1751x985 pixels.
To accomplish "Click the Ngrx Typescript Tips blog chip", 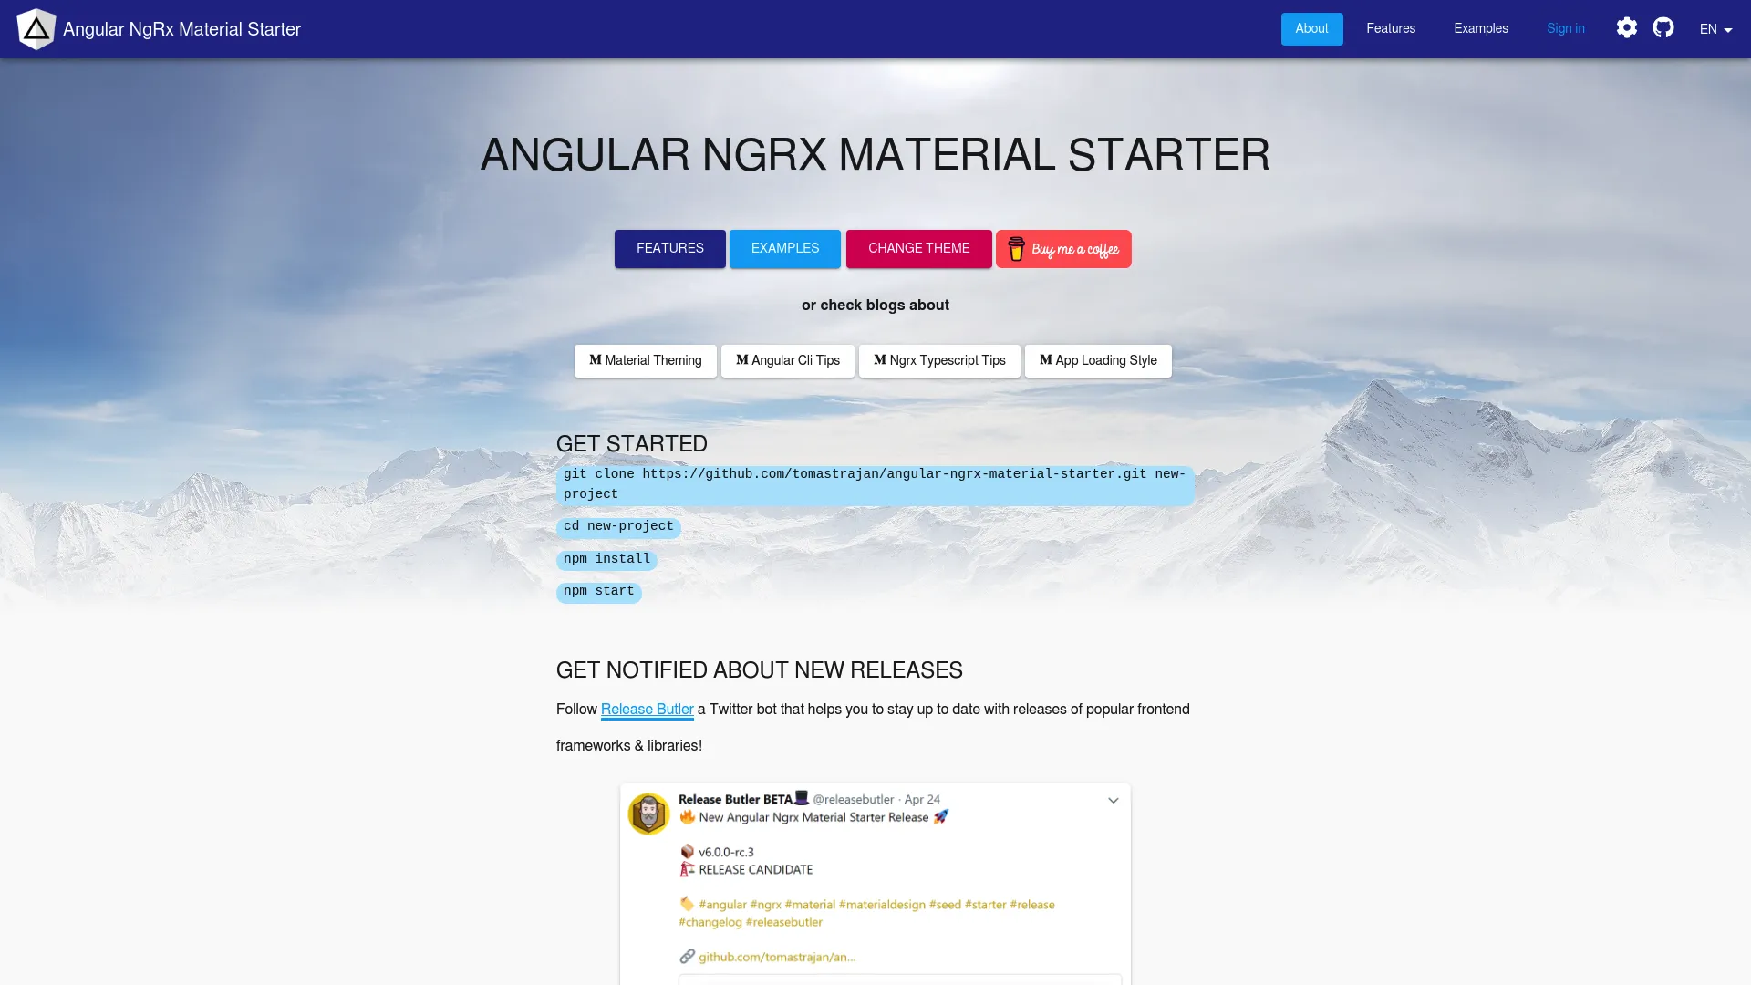I will click(939, 359).
